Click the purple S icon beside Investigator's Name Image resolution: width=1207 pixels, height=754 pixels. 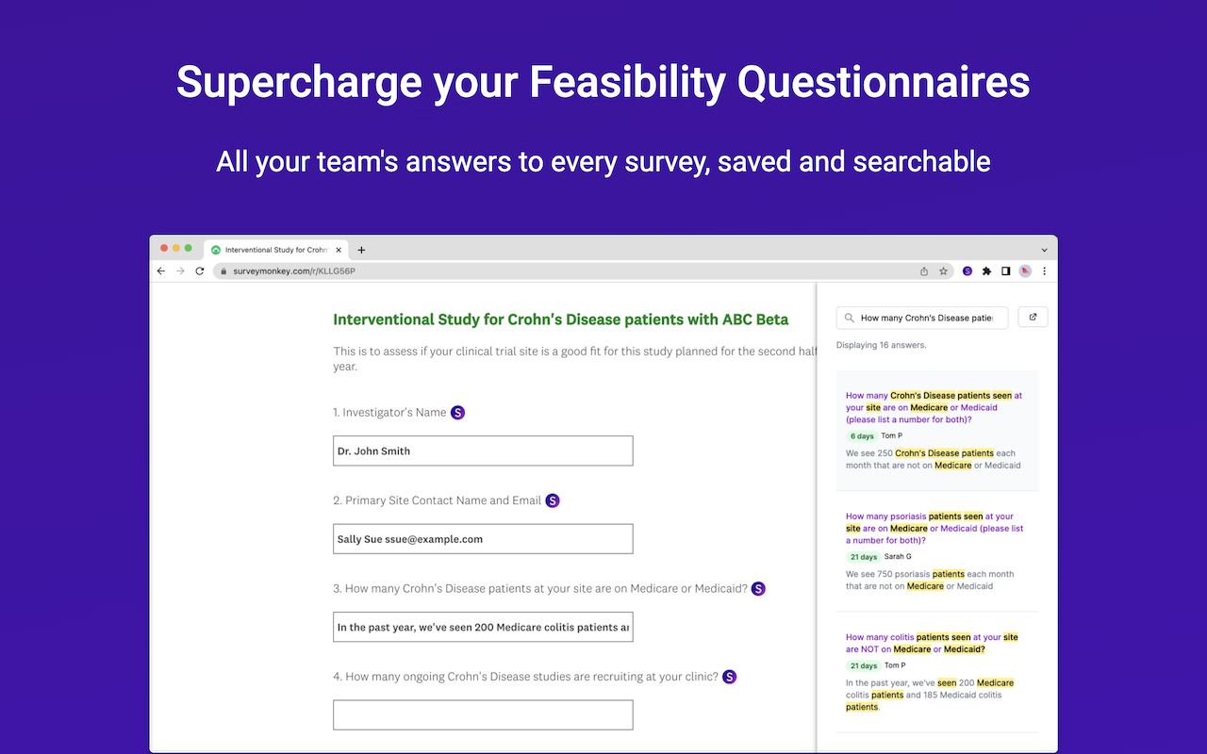pos(457,412)
